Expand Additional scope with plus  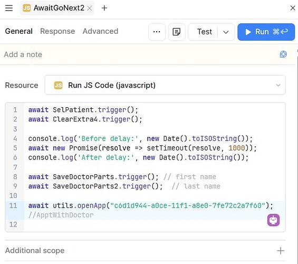coord(281,251)
